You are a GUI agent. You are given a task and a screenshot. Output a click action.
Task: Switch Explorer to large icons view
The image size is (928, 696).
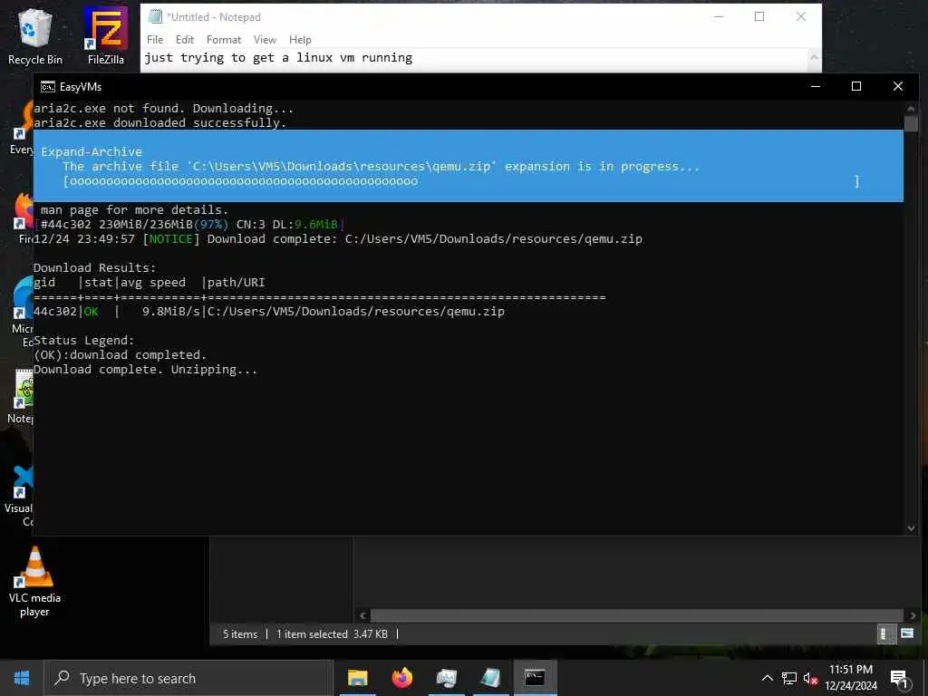pyautogui.click(x=906, y=633)
